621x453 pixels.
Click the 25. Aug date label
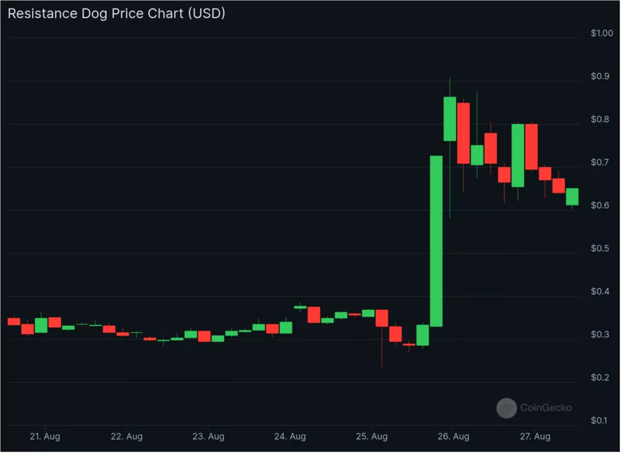pos(372,436)
